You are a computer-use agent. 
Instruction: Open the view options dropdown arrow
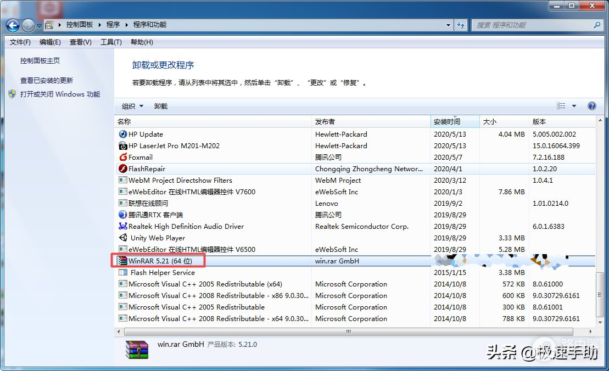[x=574, y=106]
